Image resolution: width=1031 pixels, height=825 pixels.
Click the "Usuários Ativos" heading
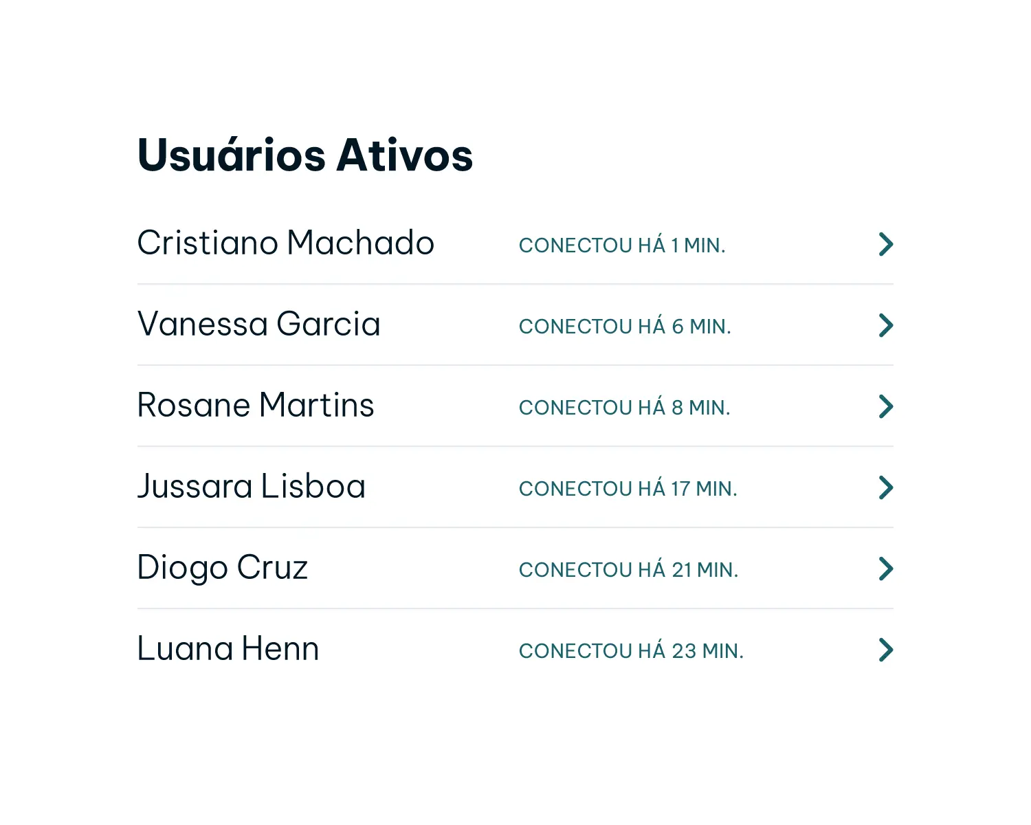click(305, 155)
